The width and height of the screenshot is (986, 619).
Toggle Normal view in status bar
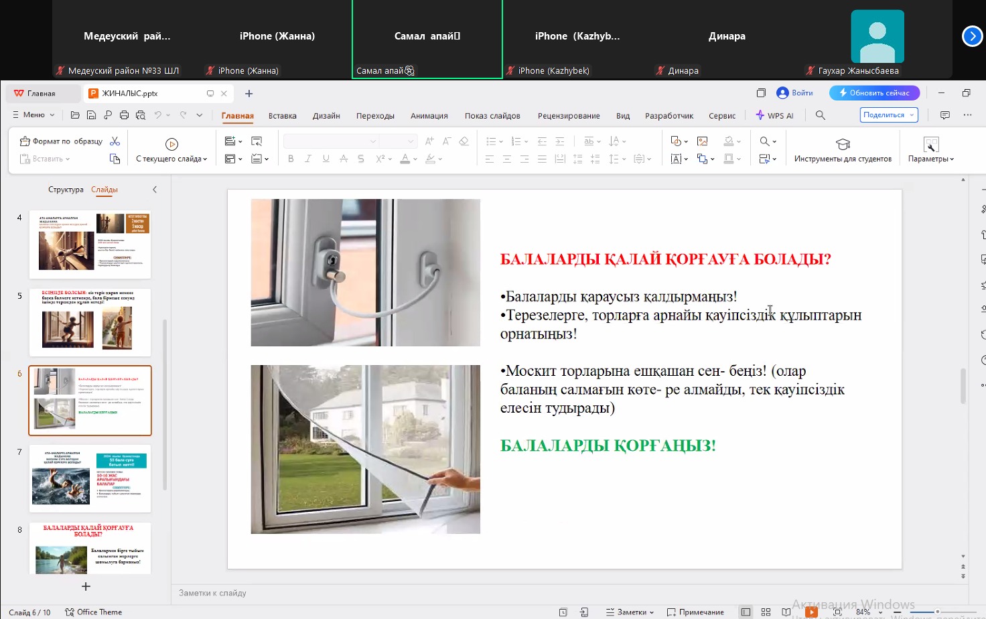(x=746, y=612)
